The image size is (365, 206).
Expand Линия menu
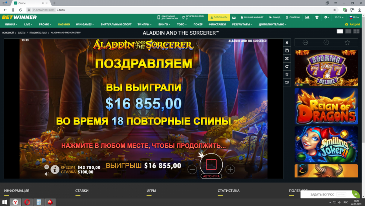coord(11,24)
